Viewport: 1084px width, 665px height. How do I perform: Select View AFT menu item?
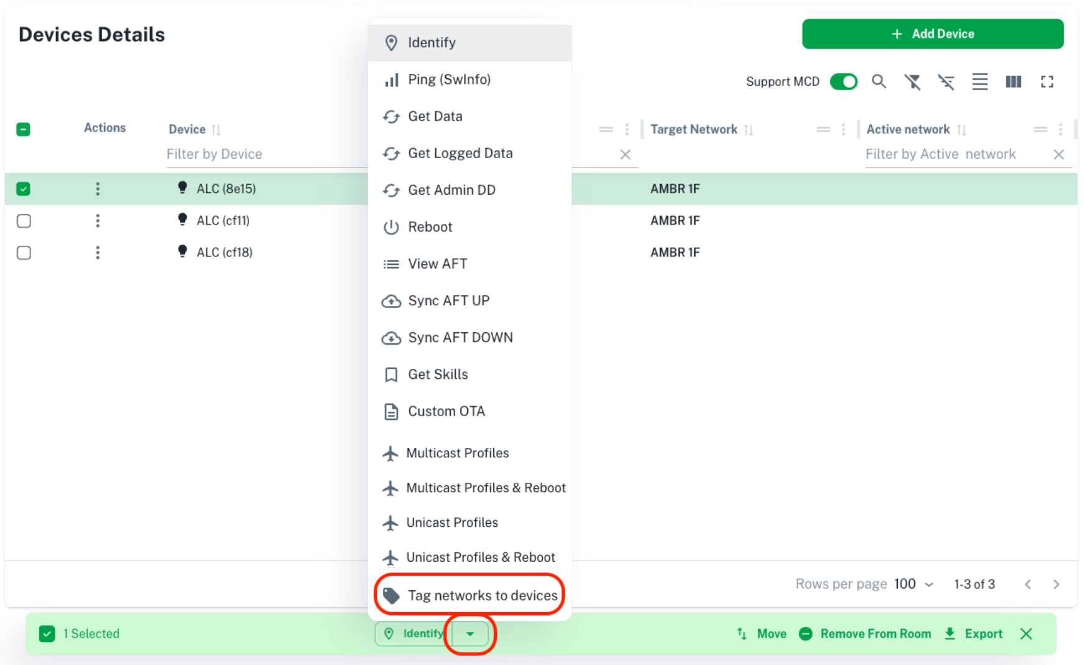point(470,264)
